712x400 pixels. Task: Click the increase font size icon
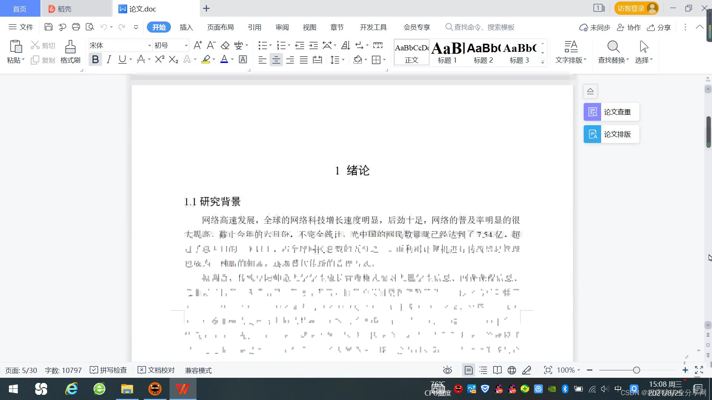pos(198,46)
